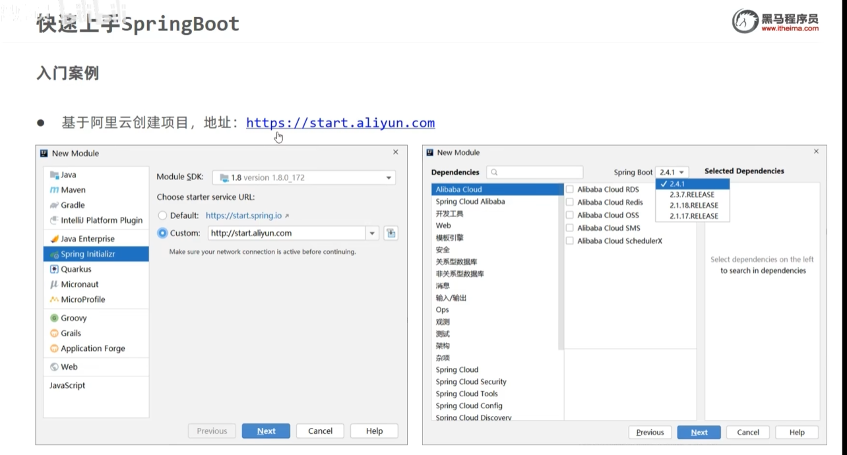Pick Spring Boot version 2.1.17.RELEASE
Screen dimensions: 847x455
click(693, 216)
